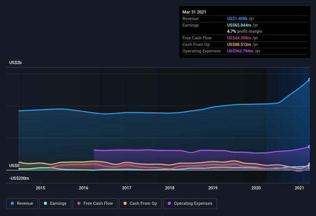The width and height of the screenshot is (316, 216).
Task: Click the 2017 axis label
Action: [127, 188]
